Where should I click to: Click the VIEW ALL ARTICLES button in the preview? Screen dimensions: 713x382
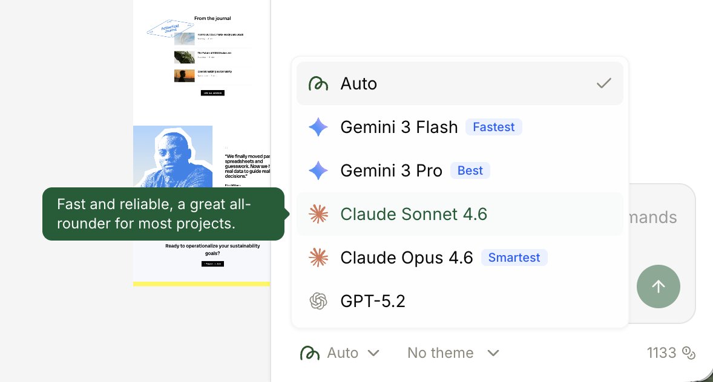[212, 93]
